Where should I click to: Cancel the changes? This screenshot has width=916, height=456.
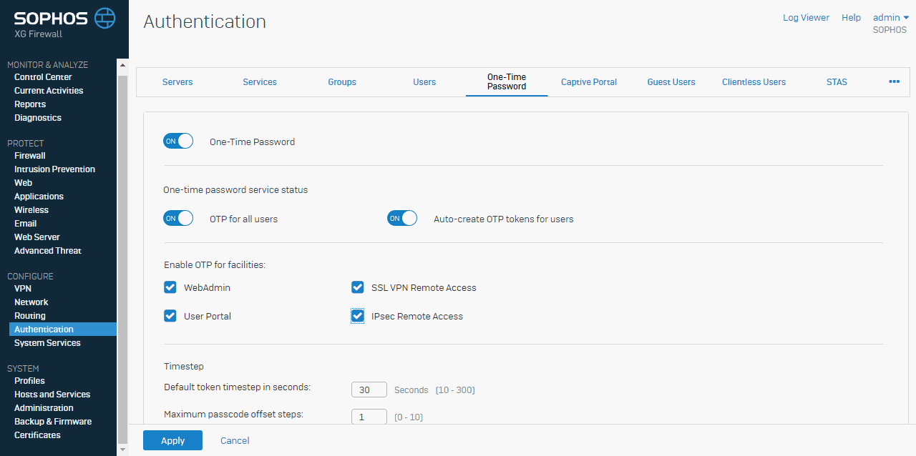pos(235,440)
